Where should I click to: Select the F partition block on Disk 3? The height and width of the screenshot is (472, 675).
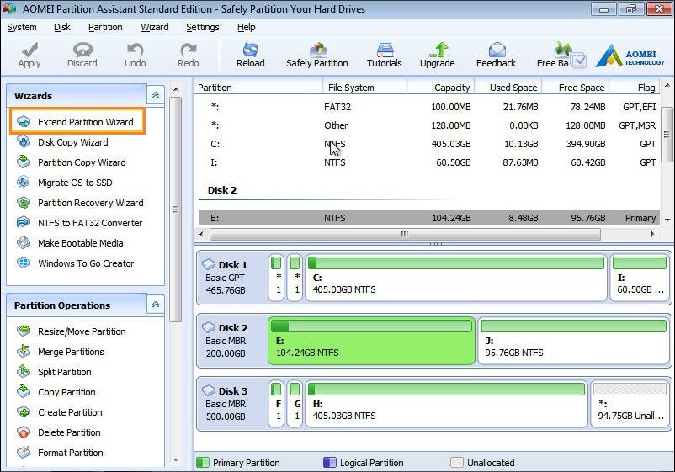276,404
